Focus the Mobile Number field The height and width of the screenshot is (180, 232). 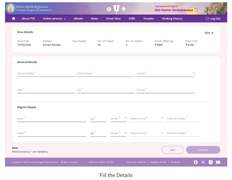46,74
